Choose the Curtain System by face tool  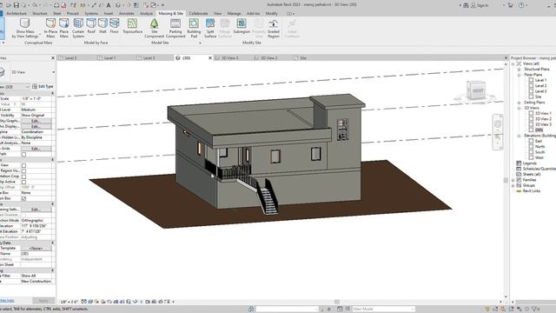click(78, 28)
